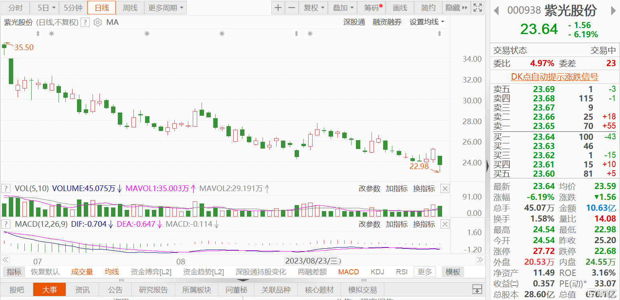Click 加指标 in MACD panel
620x300 pixels.
pos(397,224)
